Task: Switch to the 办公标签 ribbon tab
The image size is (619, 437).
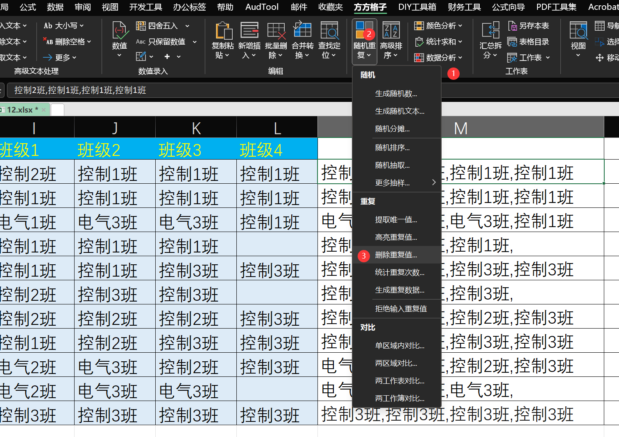Action: 190,7
